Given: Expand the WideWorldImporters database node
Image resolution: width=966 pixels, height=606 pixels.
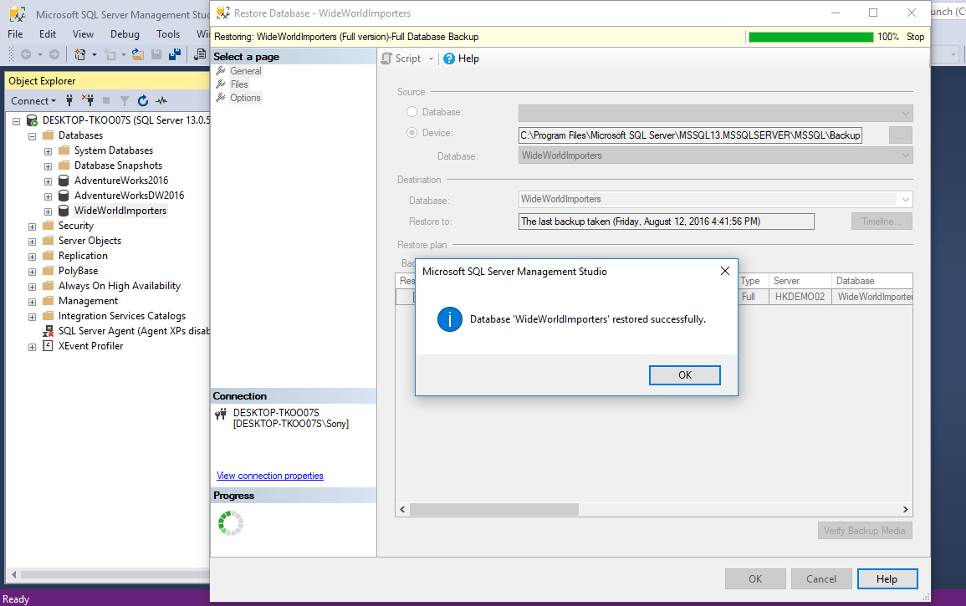Looking at the screenshot, I should [x=48, y=211].
